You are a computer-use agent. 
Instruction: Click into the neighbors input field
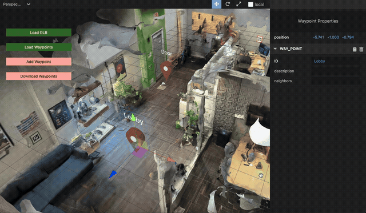(336, 81)
